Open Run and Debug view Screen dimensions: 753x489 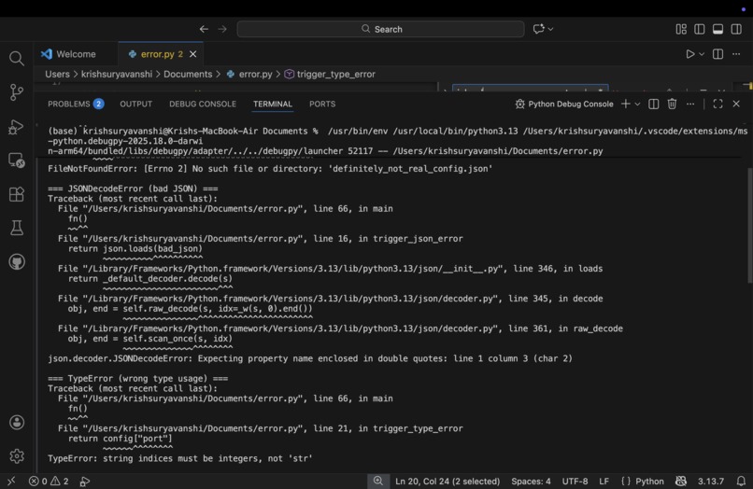coord(16,127)
